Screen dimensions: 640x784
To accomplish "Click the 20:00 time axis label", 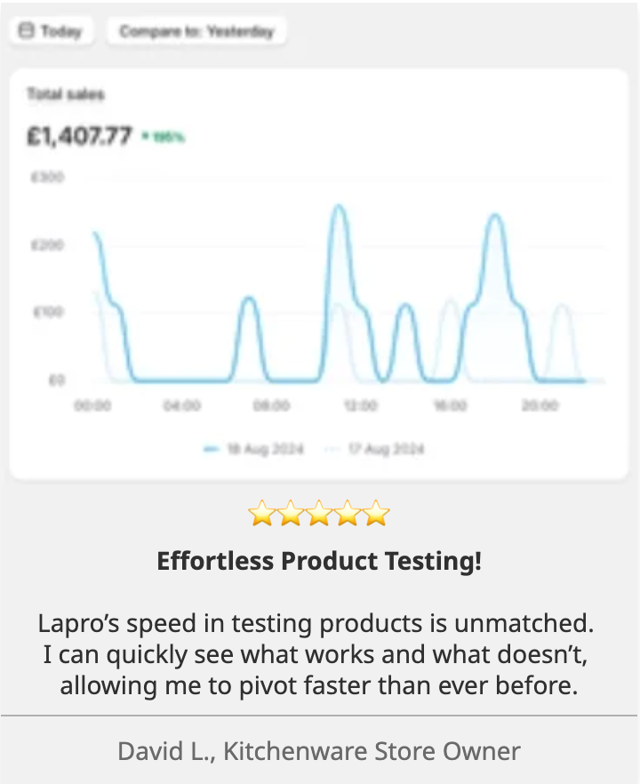I will tap(540, 405).
